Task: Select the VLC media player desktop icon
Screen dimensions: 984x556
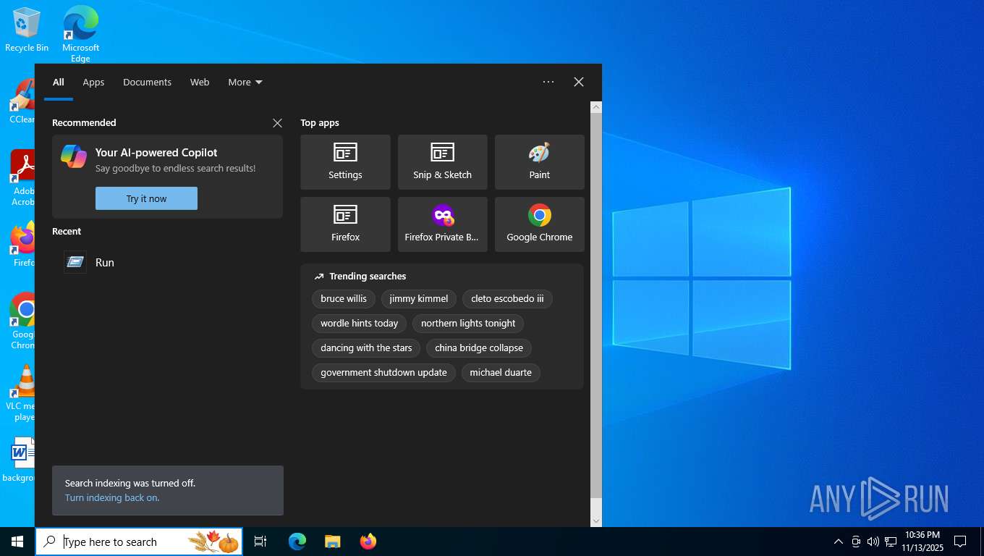Action: (21, 393)
